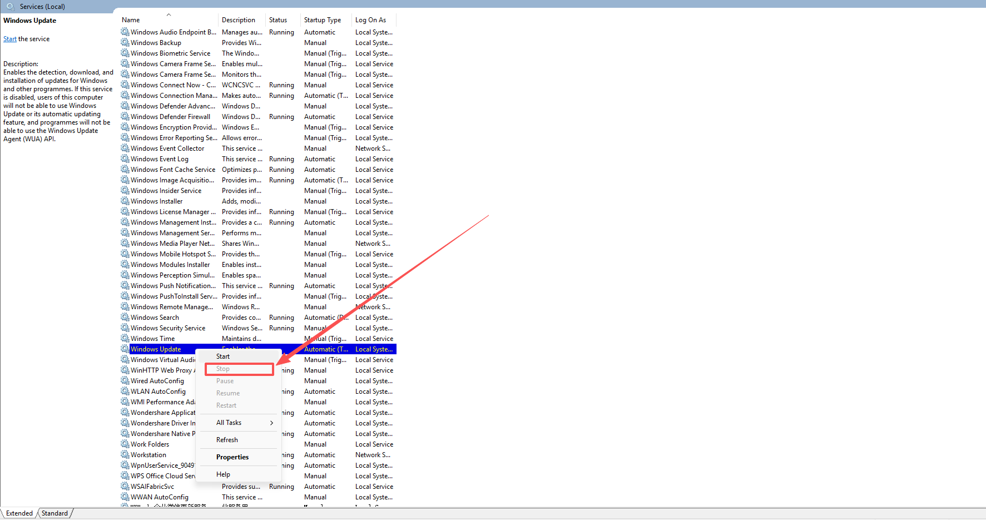Screen dimensions: 986x520
Task: Sort the list by Startup Type header
Action: pyautogui.click(x=323, y=20)
